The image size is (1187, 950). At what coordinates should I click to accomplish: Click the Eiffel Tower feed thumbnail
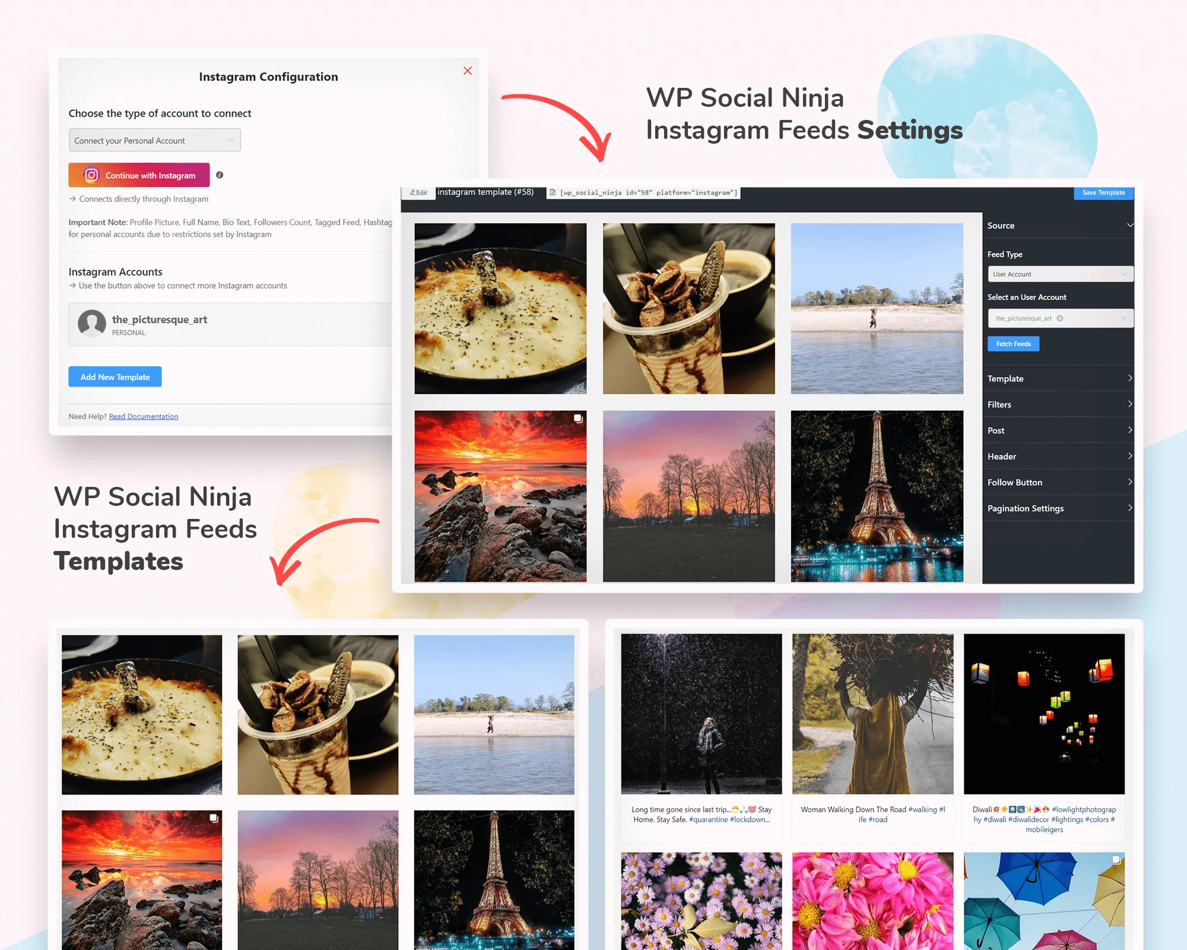point(877,495)
